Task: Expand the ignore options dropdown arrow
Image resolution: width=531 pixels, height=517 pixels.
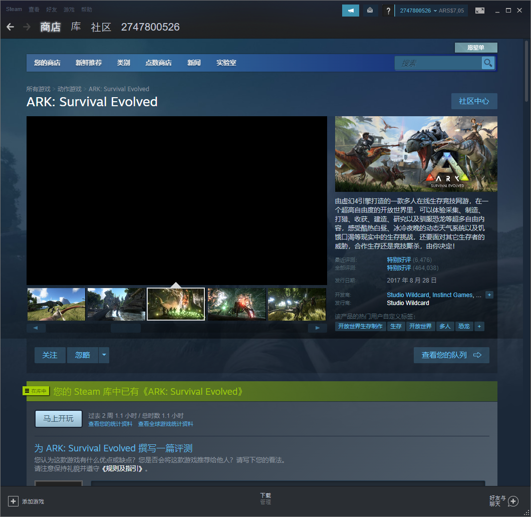Action: click(x=104, y=355)
